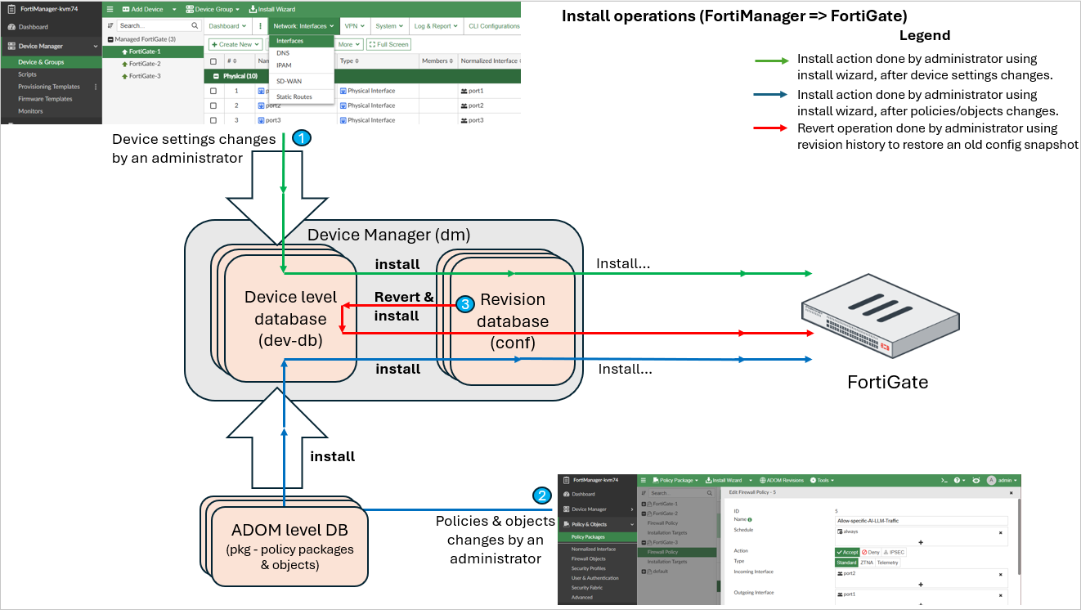Open System tab dropdown
This screenshot has width=1081, height=610.
point(389,26)
